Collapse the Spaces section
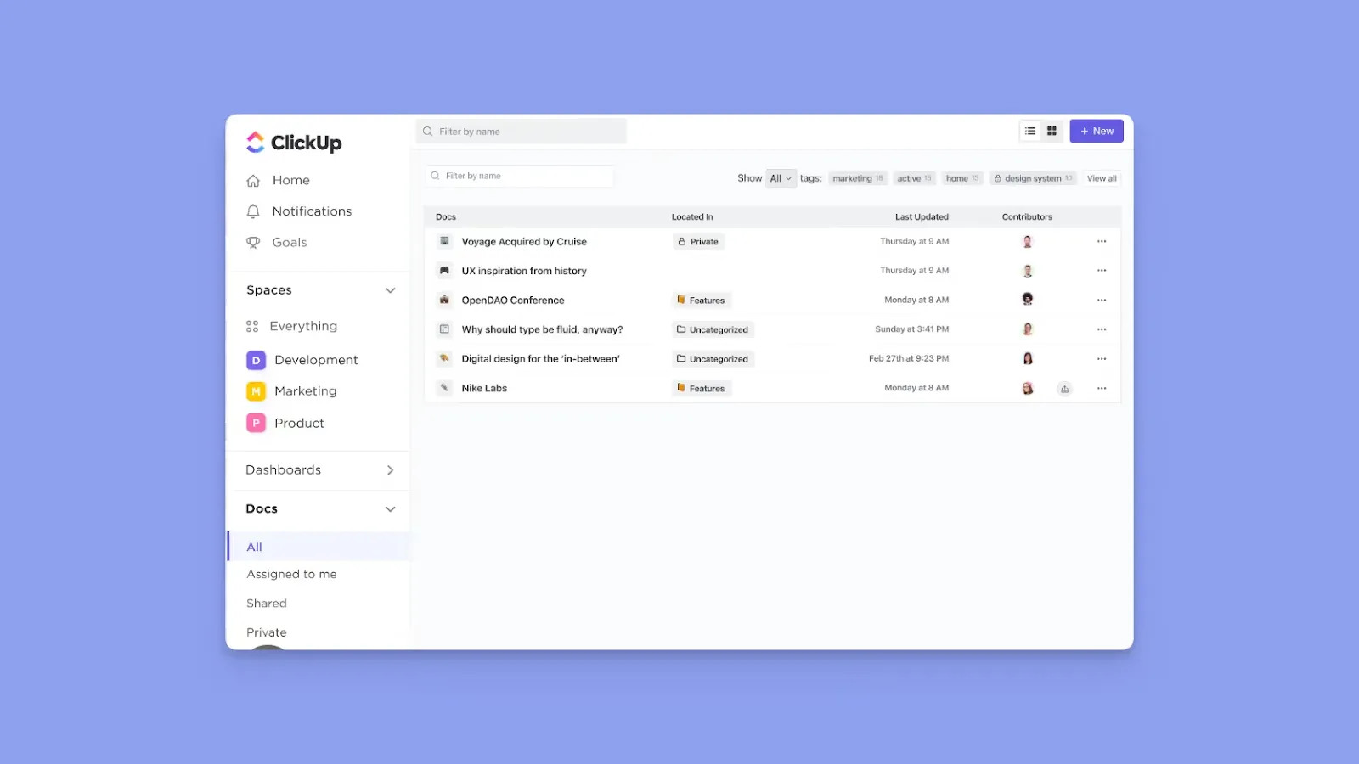Viewport: 1359px width, 764px height. click(390, 289)
